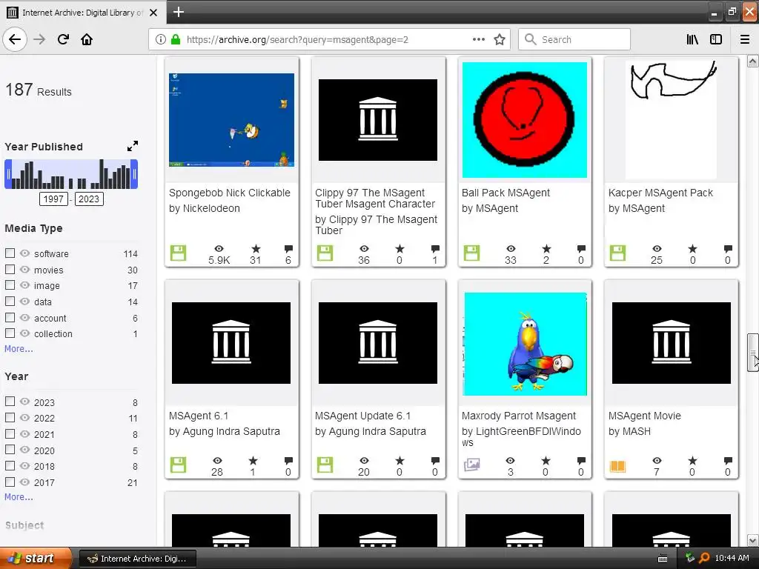Open the Windows start menu

coord(36,558)
